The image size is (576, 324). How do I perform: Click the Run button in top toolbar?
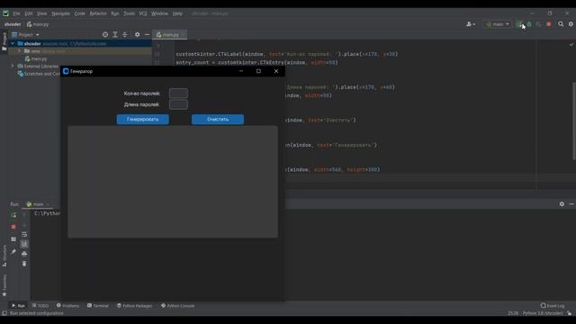519,24
